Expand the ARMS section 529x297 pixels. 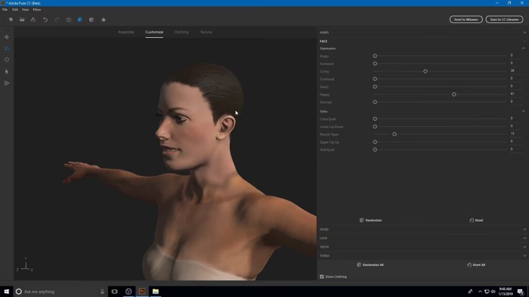524,32
